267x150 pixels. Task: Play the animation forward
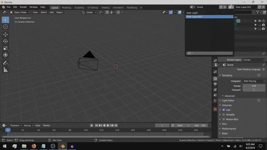[x=108, y=125]
